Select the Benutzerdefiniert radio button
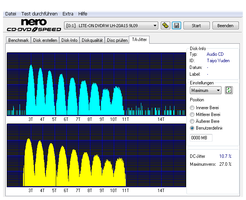 point(192,128)
